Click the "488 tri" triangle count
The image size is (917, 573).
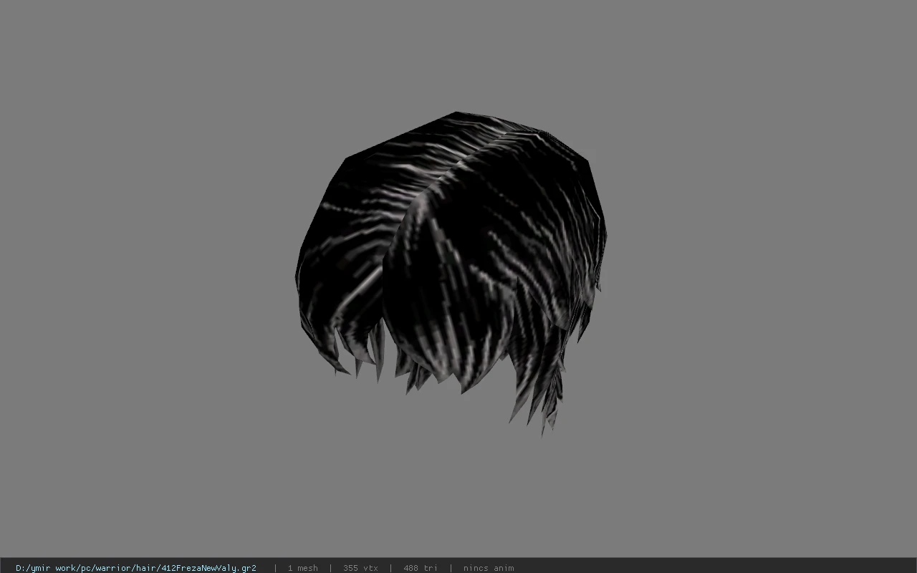click(421, 568)
